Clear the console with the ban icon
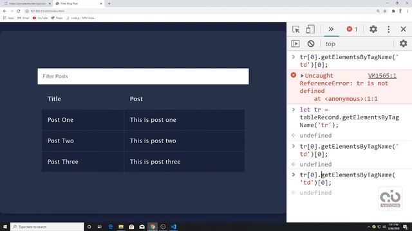 [x=311, y=44]
